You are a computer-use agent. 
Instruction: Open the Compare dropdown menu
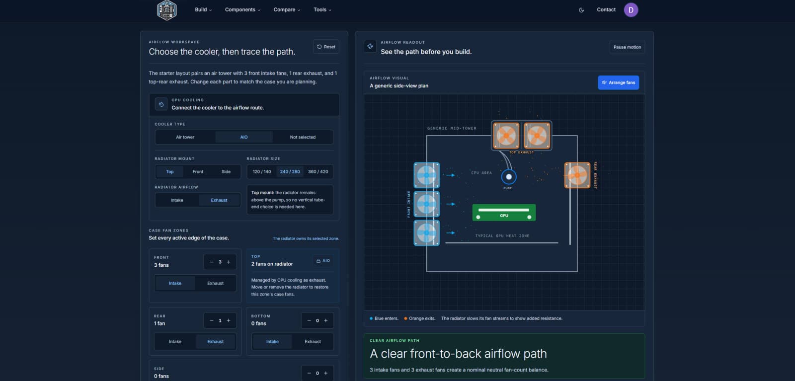[287, 10]
